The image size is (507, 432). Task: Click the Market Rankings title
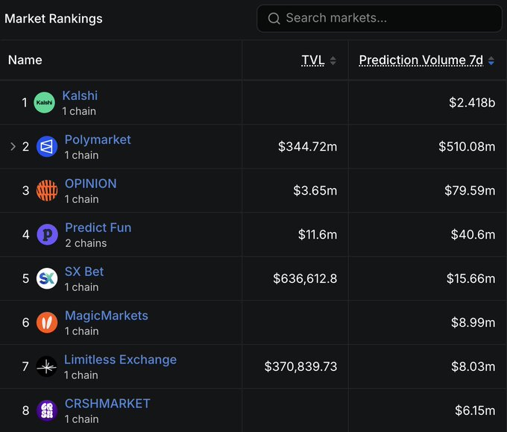pyautogui.click(x=54, y=19)
